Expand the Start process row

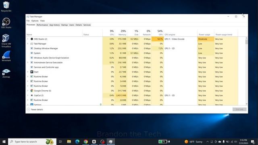28,72
